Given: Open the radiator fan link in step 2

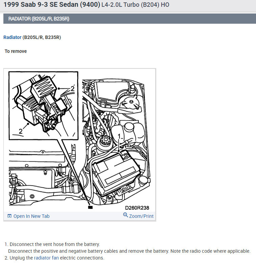Looking at the screenshot, I should 46,258.
